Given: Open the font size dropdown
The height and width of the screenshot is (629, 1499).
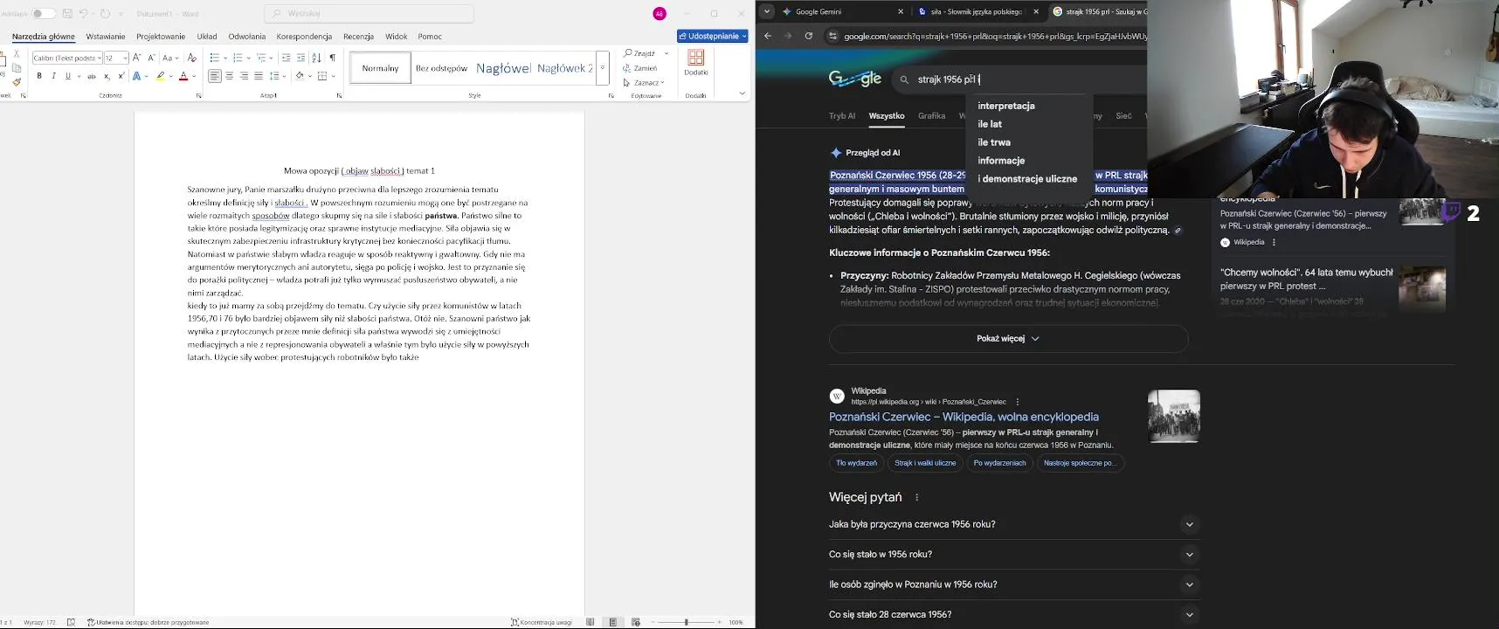Looking at the screenshot, I should 125,58.
